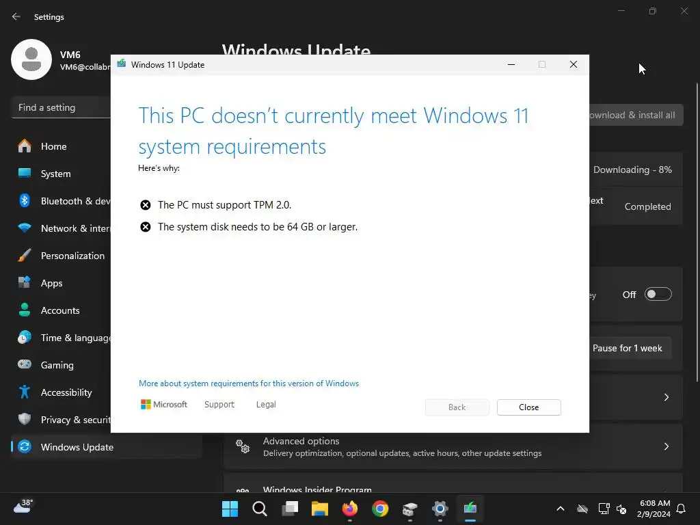Image resolution: width=700 pixels, height=525 pixels.
Task: Open Accounts settings page
Action: 61,310
